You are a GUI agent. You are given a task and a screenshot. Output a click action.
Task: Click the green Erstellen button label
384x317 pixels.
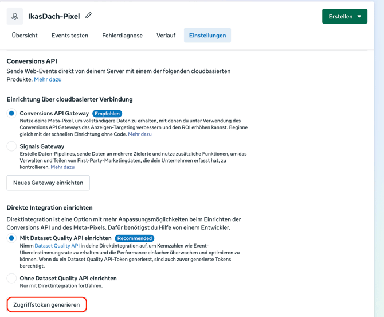340,17
